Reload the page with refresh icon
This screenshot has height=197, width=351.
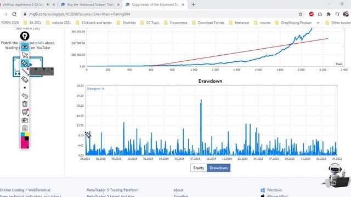point(14,14)
